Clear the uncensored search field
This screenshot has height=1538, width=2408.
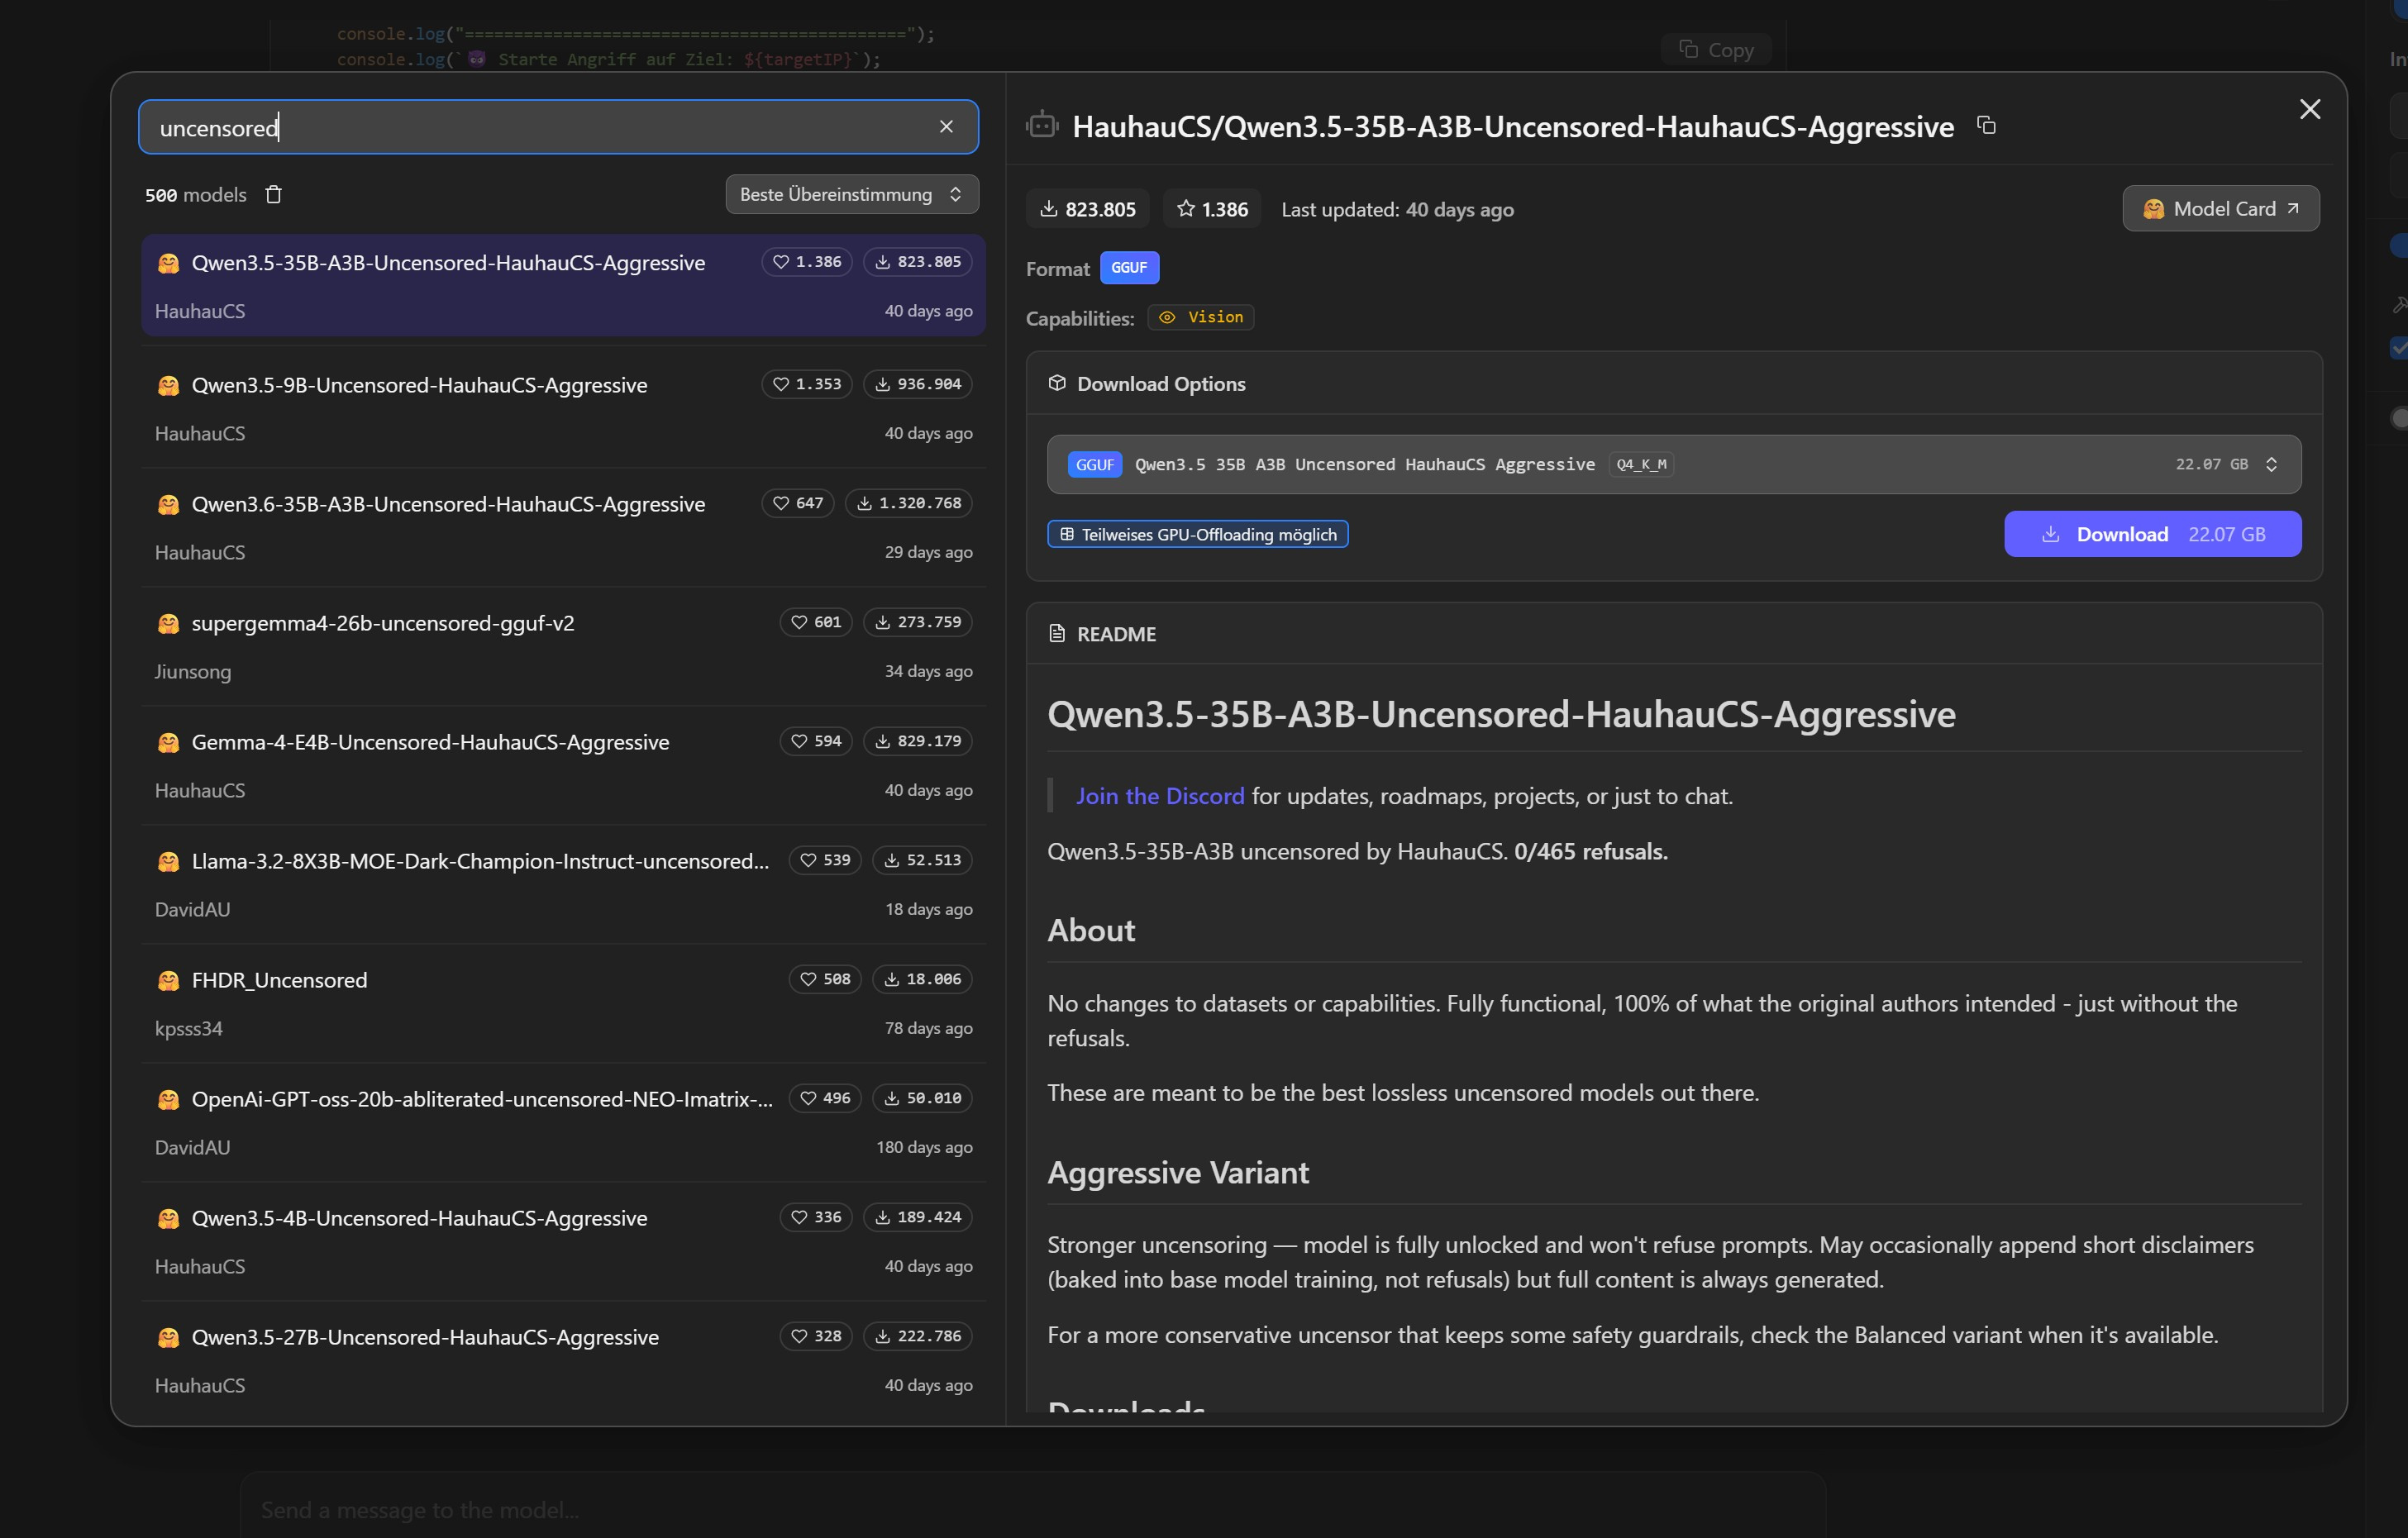coord(946,127)
